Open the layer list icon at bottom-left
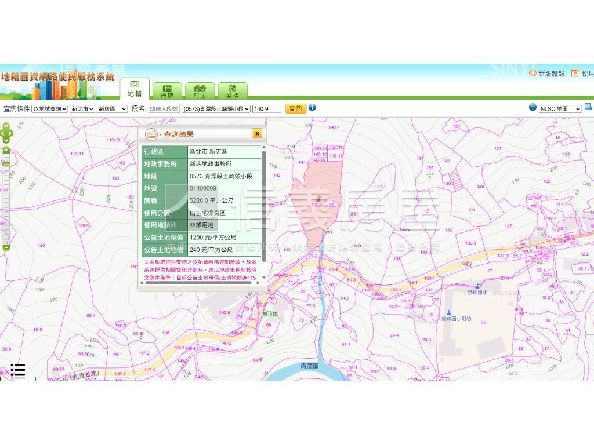 coord(18,370)
